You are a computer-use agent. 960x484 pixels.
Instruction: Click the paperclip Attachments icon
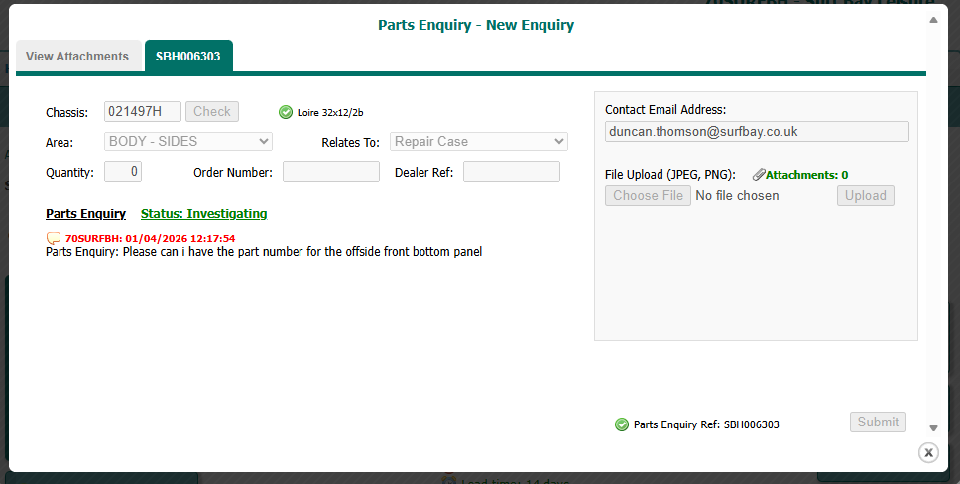758,175
